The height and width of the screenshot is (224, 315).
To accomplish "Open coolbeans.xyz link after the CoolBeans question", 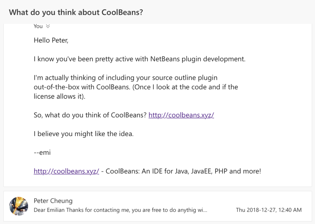I will point(181,115).
